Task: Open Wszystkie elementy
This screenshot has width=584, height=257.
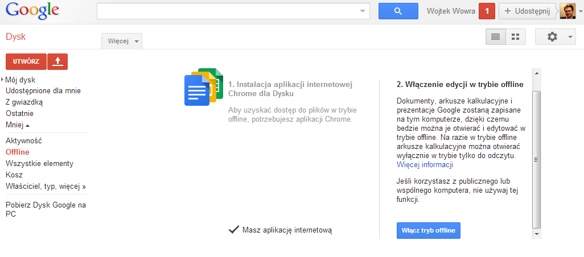Action: click(x=39, y=164)
